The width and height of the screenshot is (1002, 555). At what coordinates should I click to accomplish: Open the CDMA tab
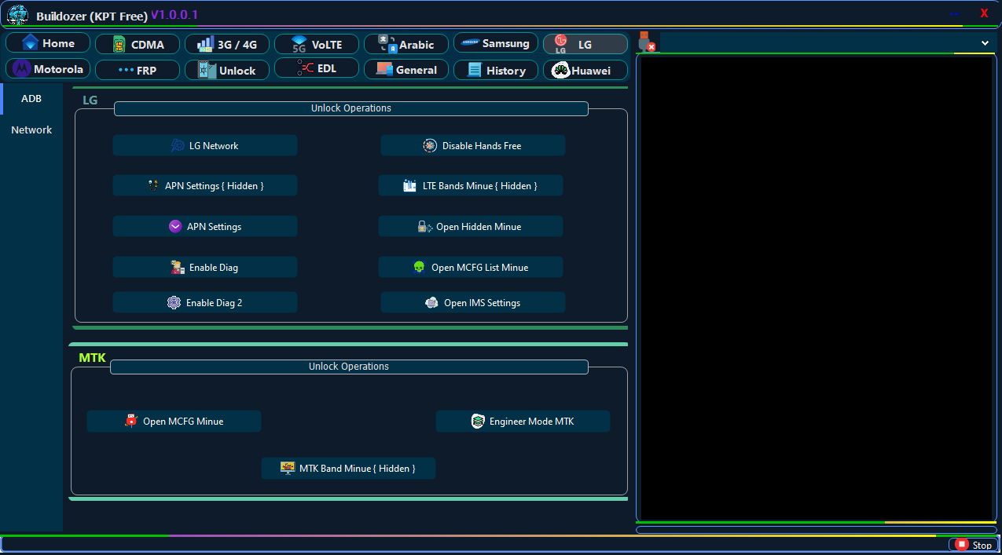[x=138, y=44]
